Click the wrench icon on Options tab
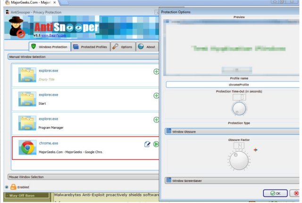Screen dimensions: 302x203 pyautogui.click(x=115, y=47)
